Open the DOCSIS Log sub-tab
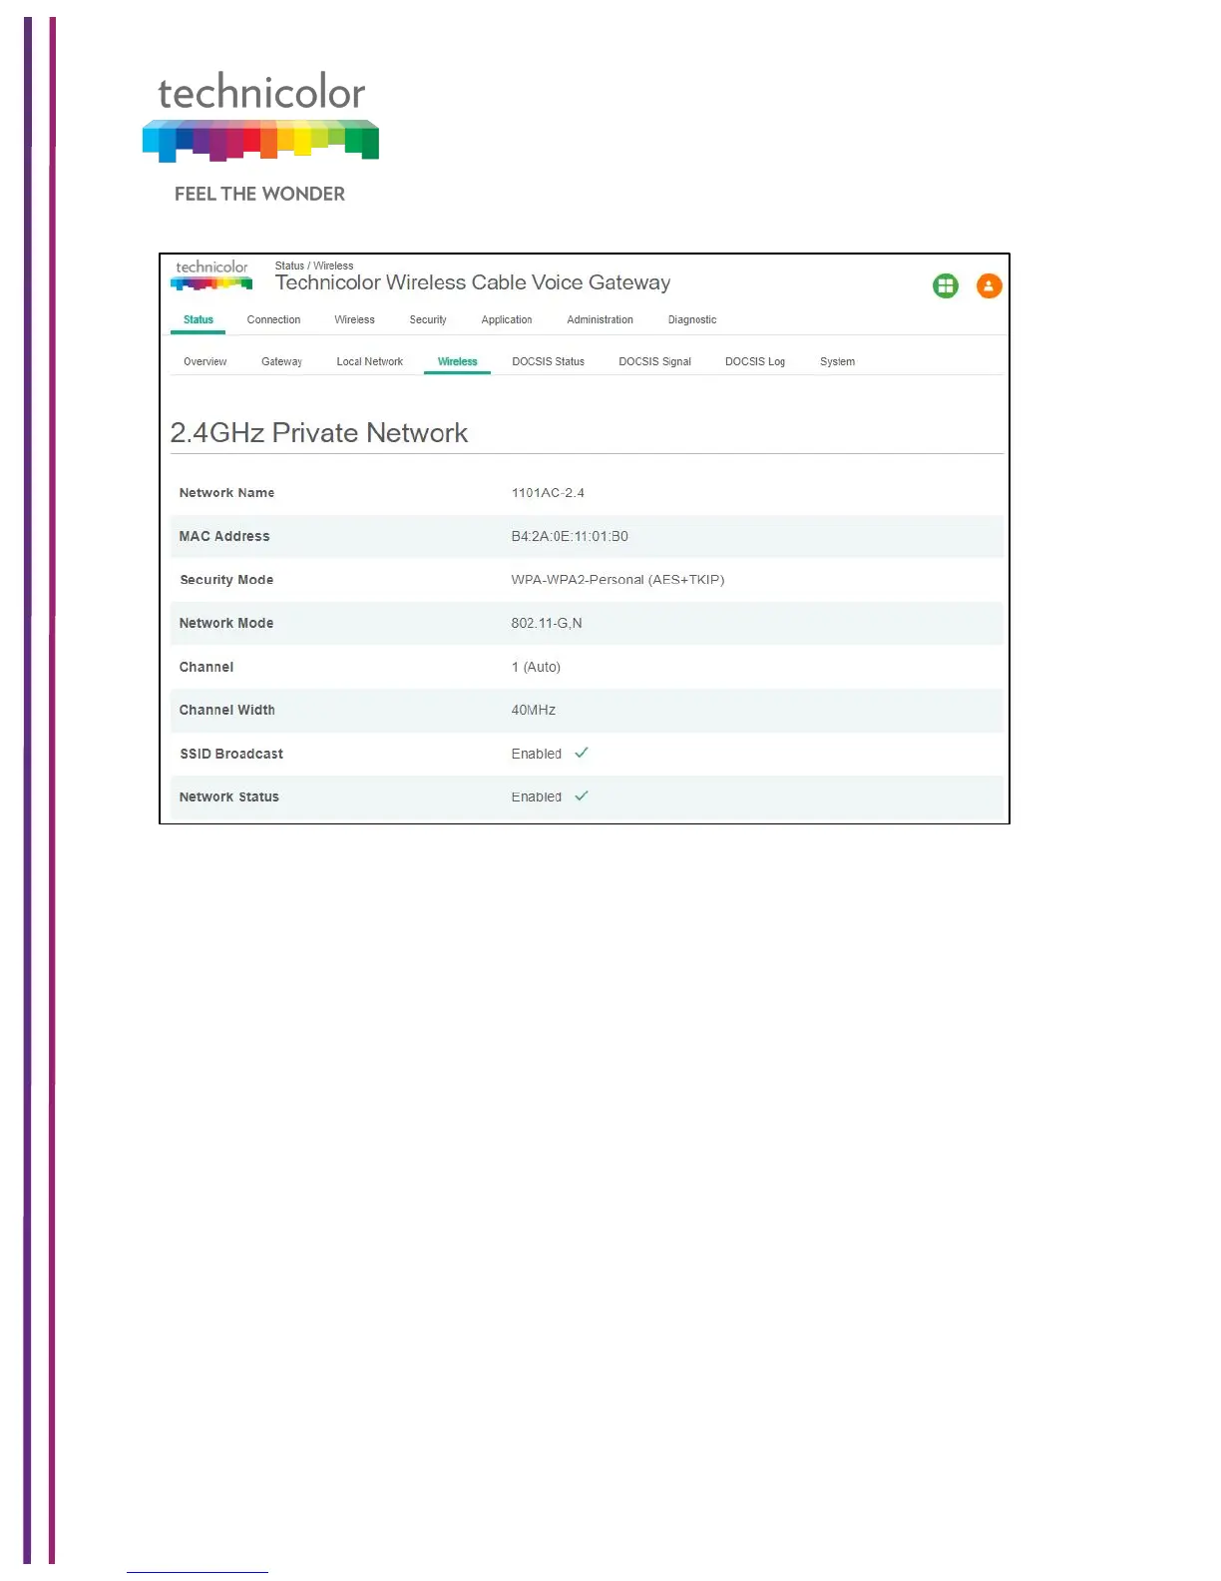The height and width of the screenshot is (1581, 1221). click(x=755, y=361)
